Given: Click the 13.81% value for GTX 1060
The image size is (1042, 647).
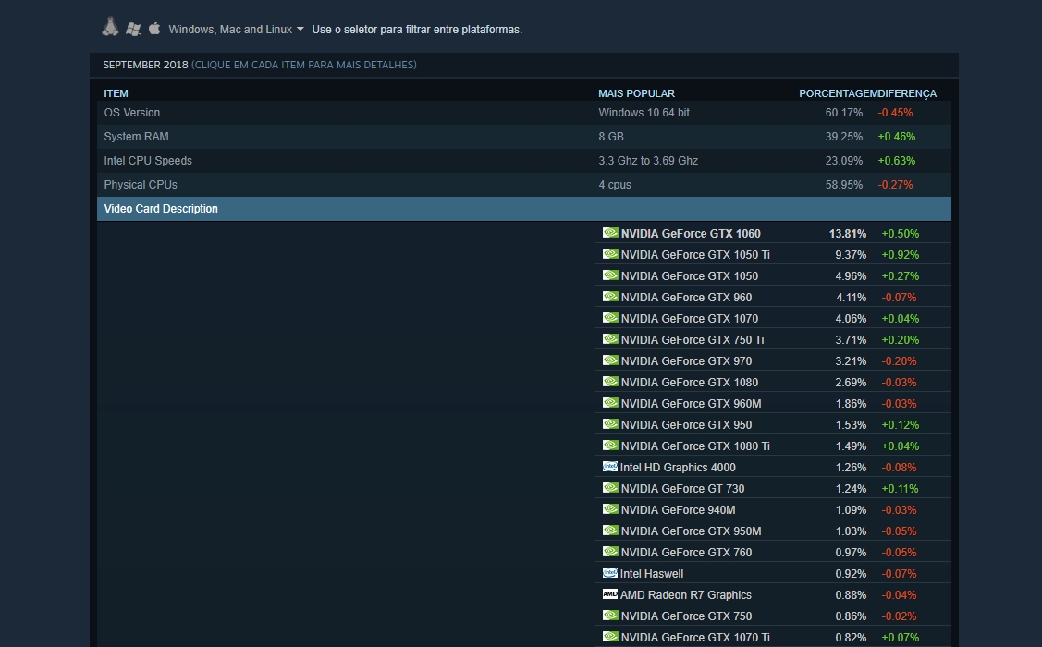Looking at the screenshot, I should coord(847,234).
